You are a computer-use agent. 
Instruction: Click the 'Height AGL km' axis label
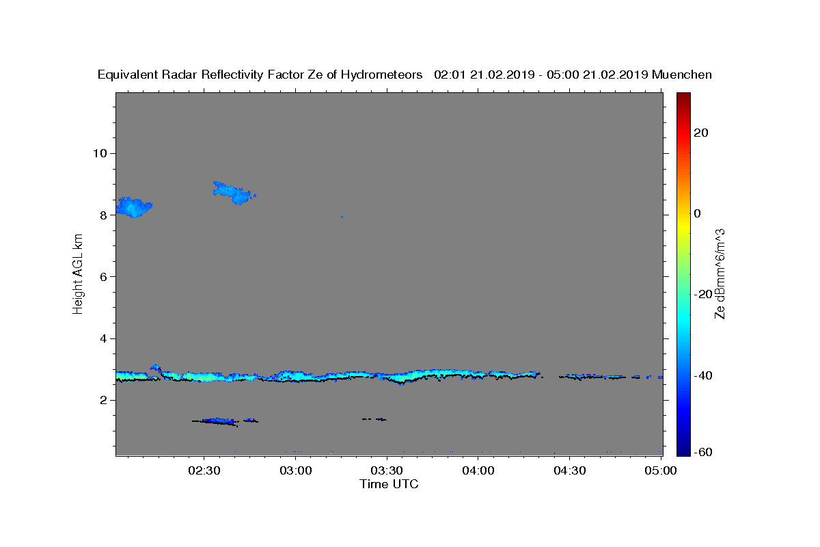(x=78, y=274)
